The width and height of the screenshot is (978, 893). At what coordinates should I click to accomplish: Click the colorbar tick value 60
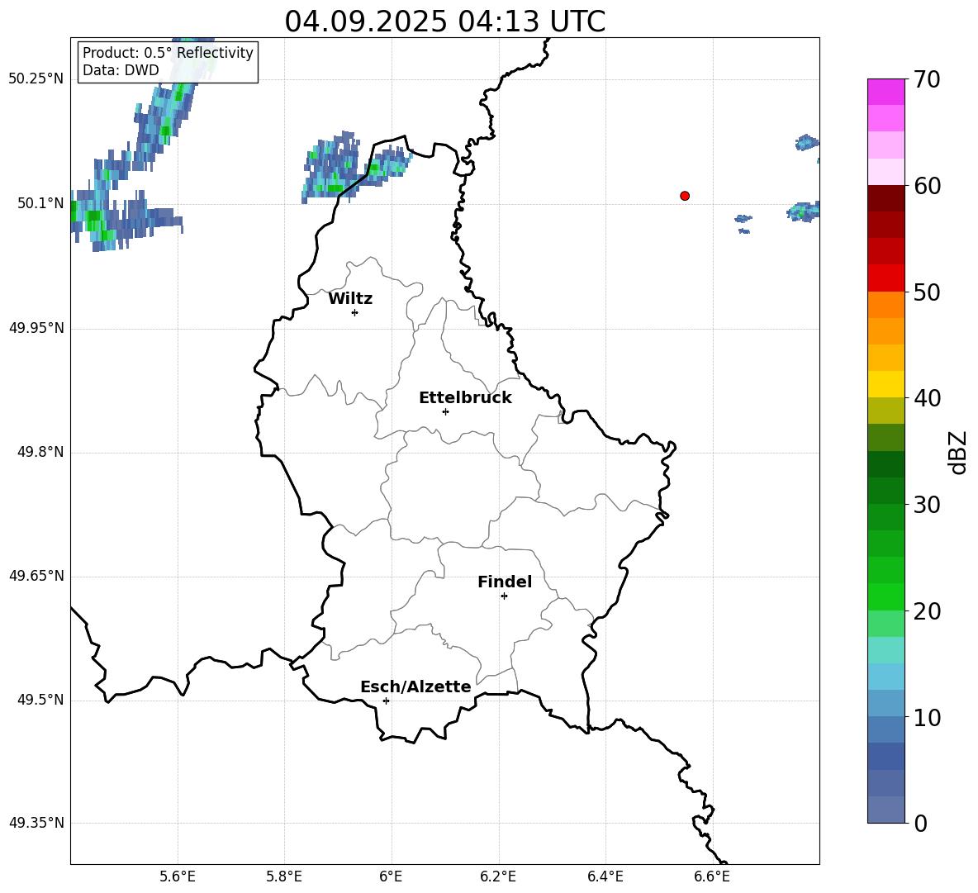(927, 186)
